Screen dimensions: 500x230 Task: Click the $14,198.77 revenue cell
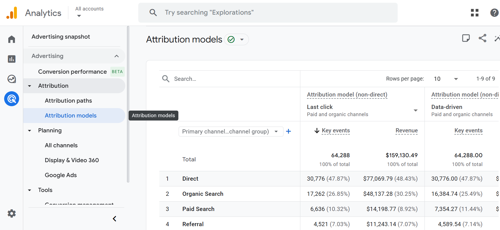click(x=392, y=209)
